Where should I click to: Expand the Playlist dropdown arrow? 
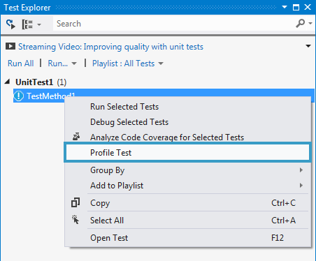pos(161,64)
